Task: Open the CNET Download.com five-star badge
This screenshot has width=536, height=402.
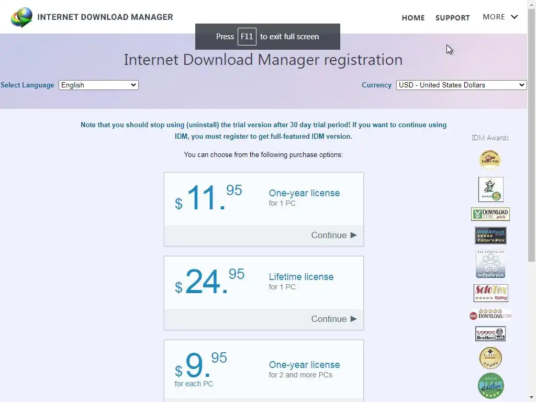Action: coord(490,314)
